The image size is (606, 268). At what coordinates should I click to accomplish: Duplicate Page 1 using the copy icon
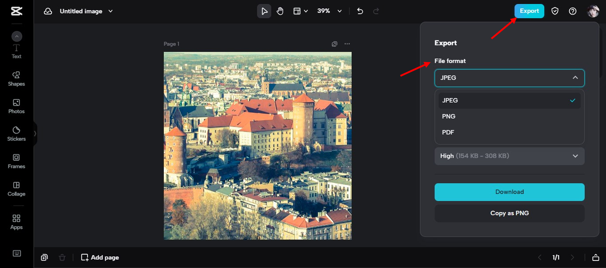[335, 44]
